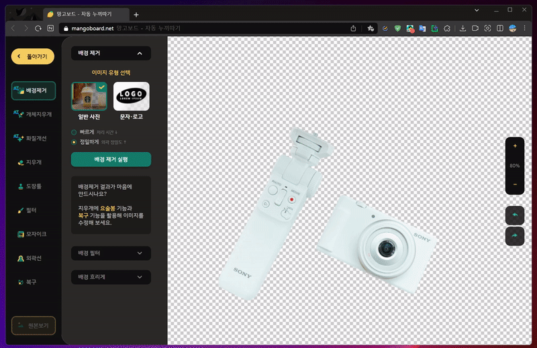Viewport: 537px width, 348px height.
Task: Open the browser profile avatar
Action: 512,28
